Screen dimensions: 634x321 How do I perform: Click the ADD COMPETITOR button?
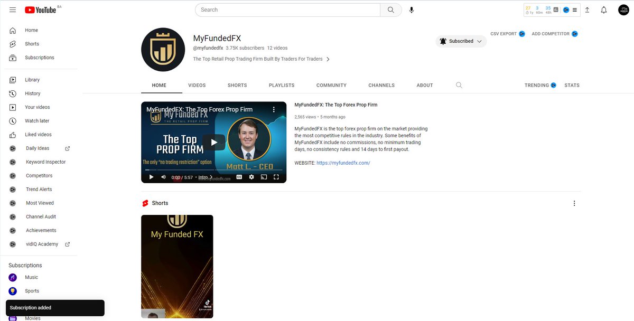555,34
